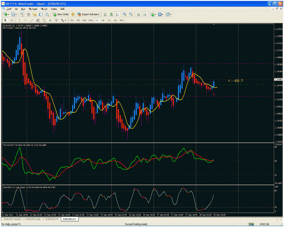Open the Navigator panel icon
The height and width of the screenshot is (227, 284).
tap(35, 14)
